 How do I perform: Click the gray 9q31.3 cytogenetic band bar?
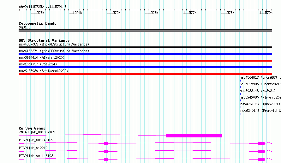point(145,31)
